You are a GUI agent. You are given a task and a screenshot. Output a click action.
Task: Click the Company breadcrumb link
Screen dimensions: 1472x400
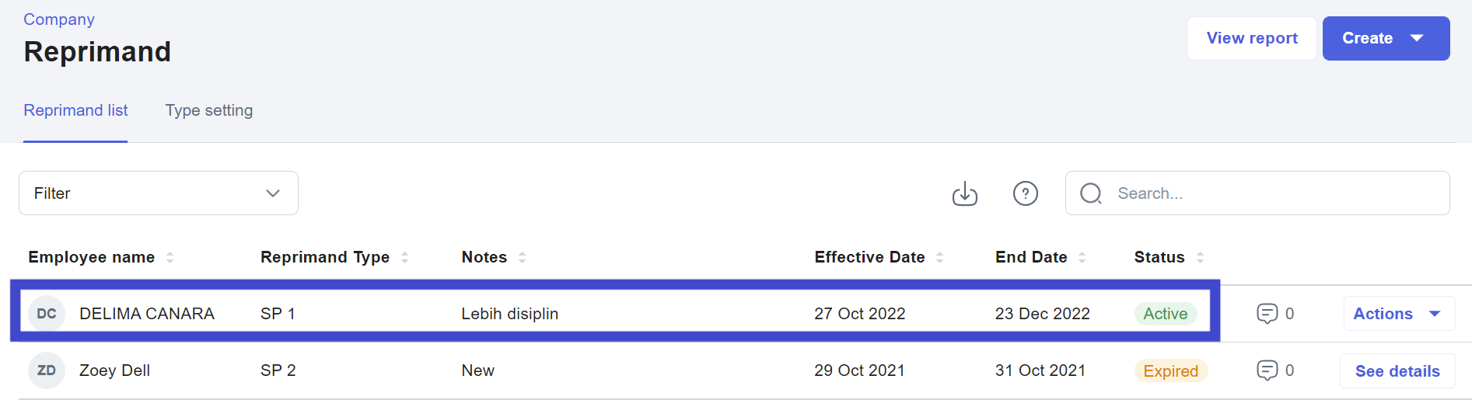59,19
